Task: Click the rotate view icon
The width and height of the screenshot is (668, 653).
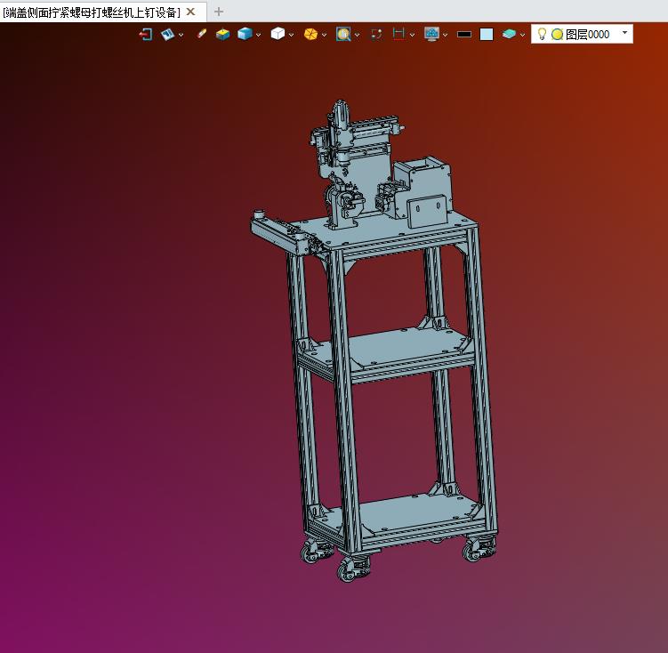Action: (x=376, y=34)
